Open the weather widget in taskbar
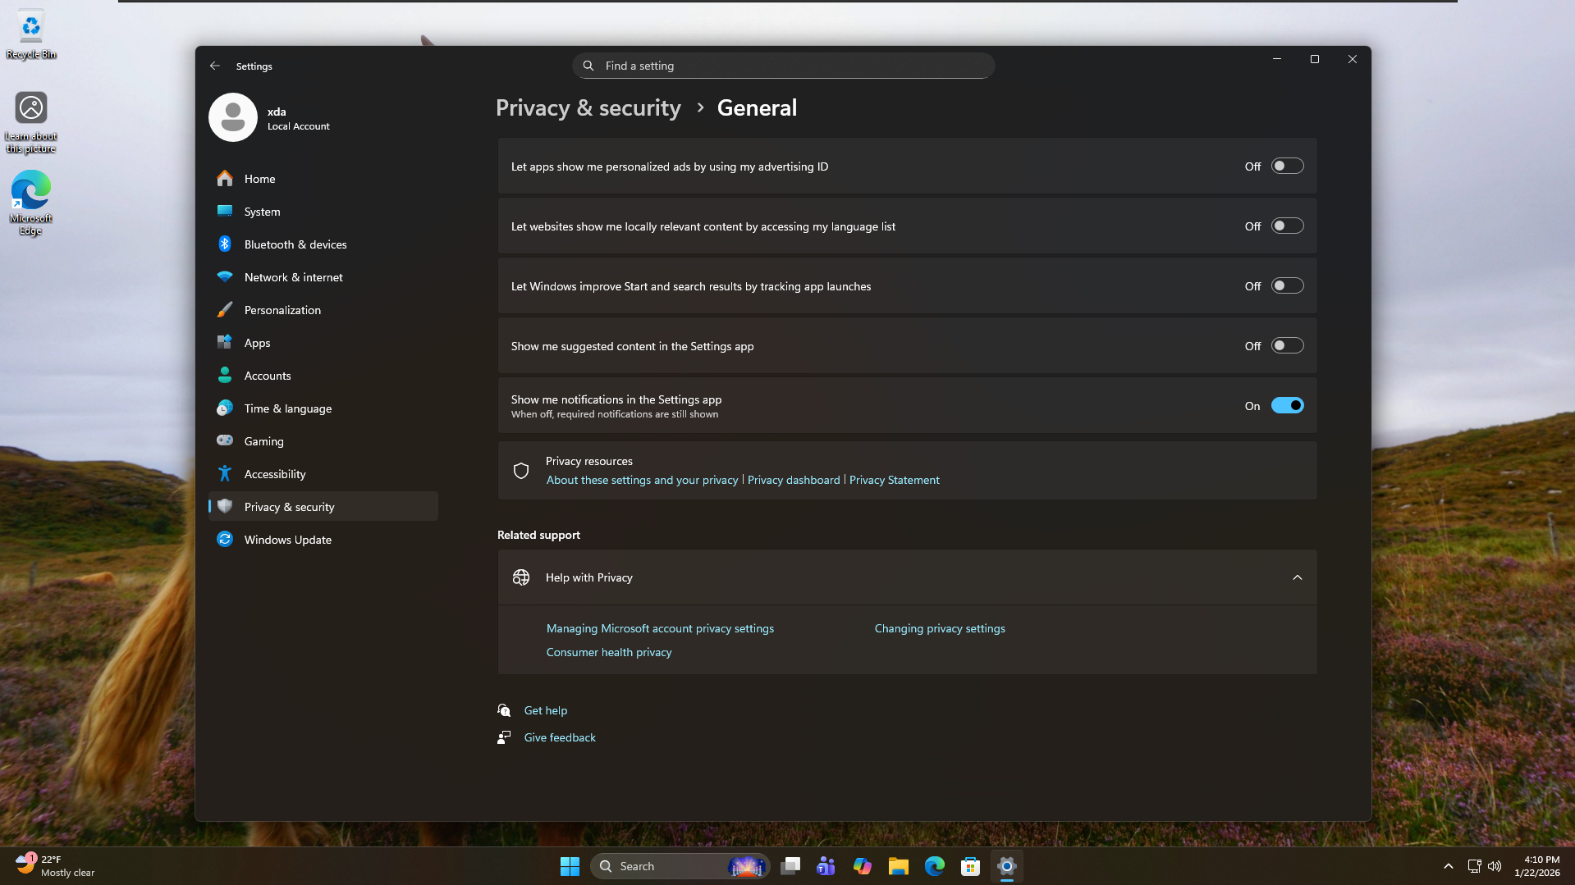The width and height of the screenshot is (1575, 885). click(56, 866)
